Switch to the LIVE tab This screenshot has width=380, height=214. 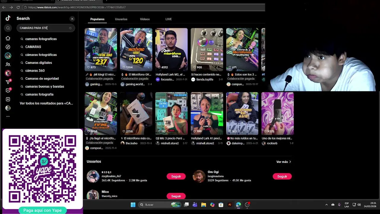[169, 19]
